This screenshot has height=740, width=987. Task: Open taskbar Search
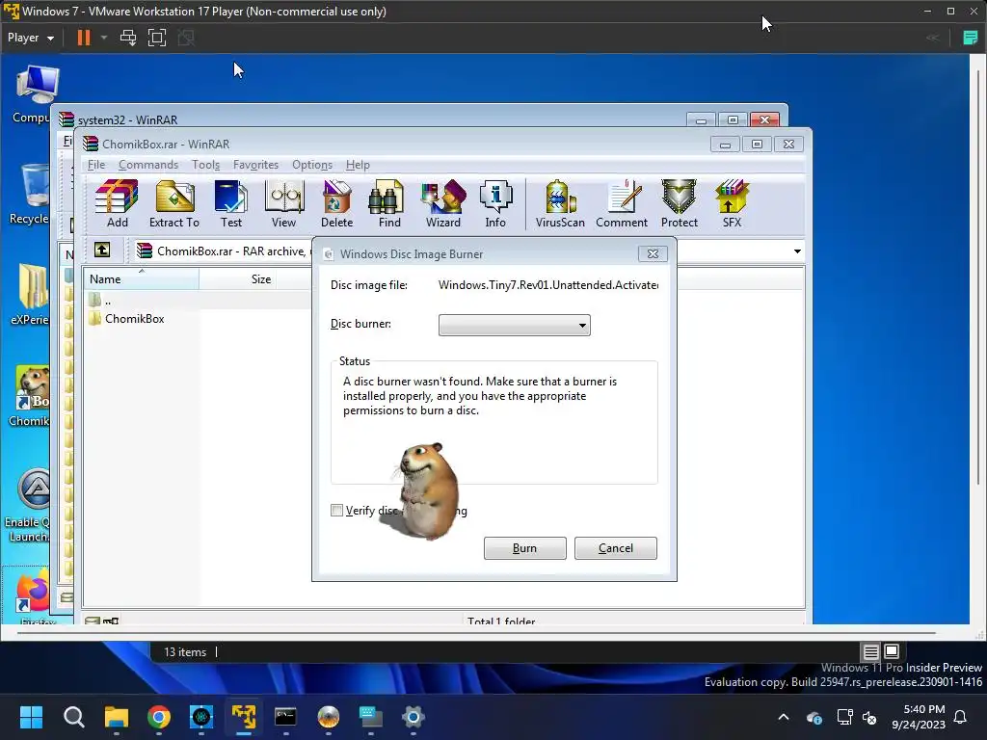pyautogui.click(x=73, y=717)
